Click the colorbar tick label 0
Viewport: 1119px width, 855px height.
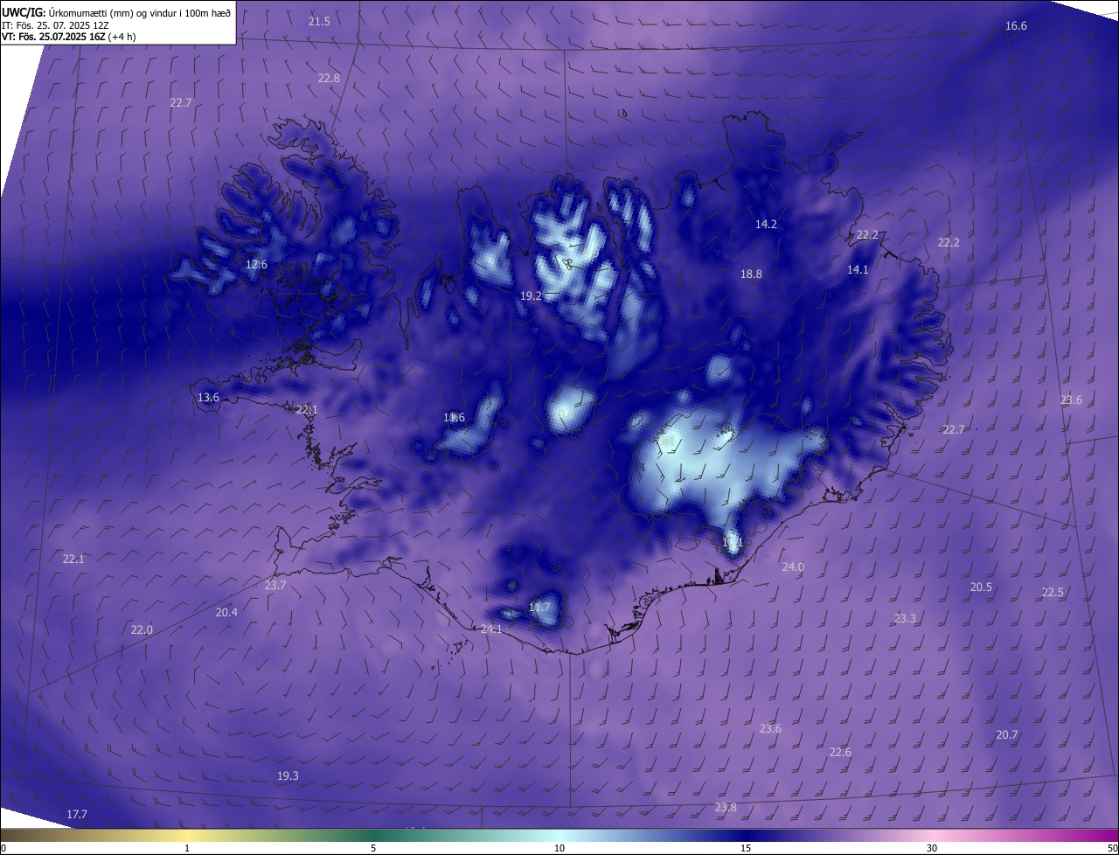[3, 849]
